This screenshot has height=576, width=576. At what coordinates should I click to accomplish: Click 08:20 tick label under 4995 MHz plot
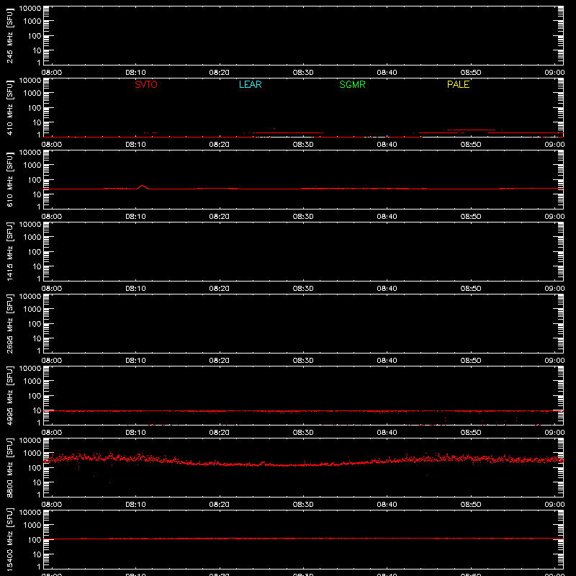click(220, 433)
